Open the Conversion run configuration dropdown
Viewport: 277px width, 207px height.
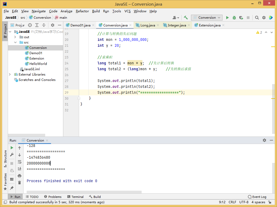207,18
